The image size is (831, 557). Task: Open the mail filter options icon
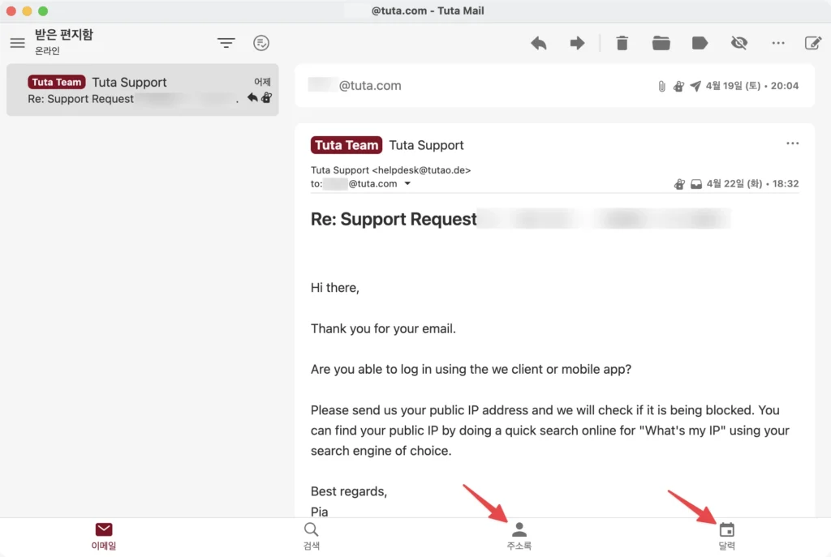tap(226, 43)
